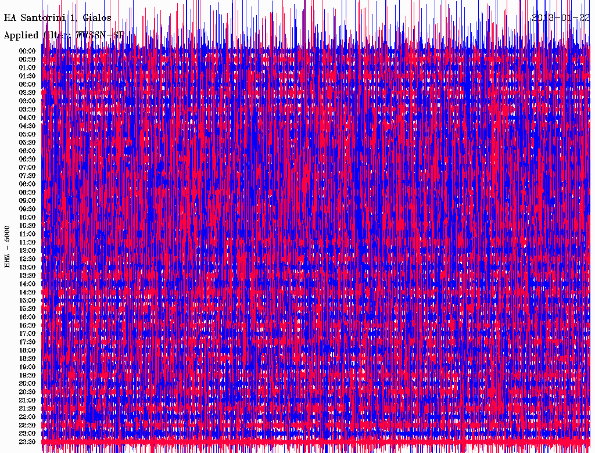Select the 18:00 time label
Image resolution: width=595 pixels, height=453 pixels.
click(x=27, y=350)
